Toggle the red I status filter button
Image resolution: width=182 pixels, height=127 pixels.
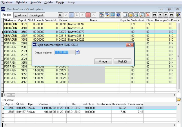tap(88, 15)
